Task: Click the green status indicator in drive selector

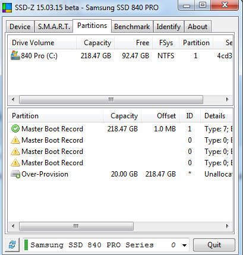Action: pos(26,245)
